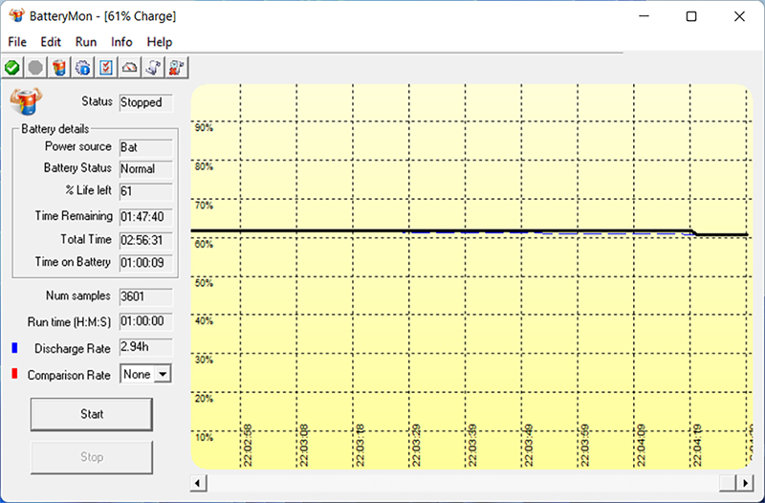Click the horizontal scrollbar thumb
Screen dimensions: 765x503
click(728, 483)
